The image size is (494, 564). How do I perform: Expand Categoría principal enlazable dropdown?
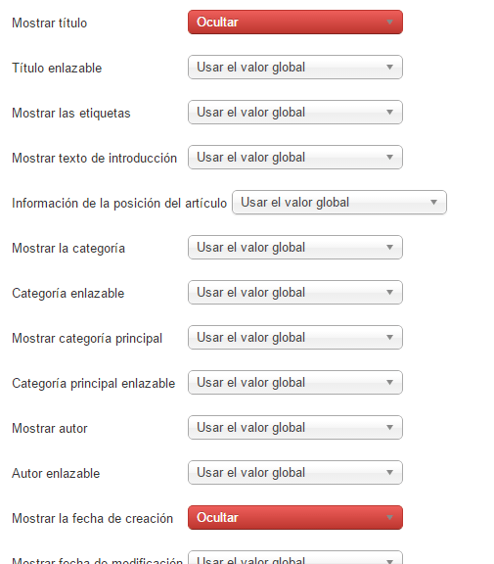tap(295, 382)
